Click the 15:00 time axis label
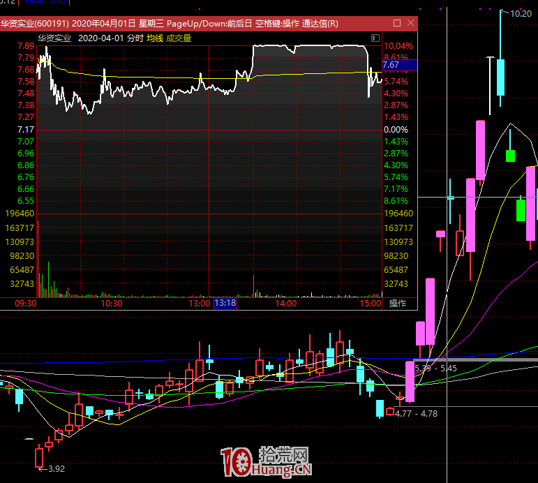 click(x=371, y=304)
